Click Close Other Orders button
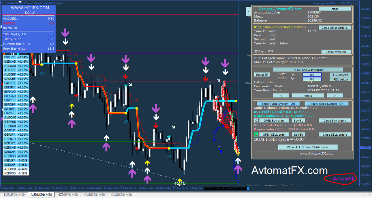 click(x=335, y=28)
